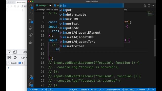Open Manage gear in activity bar
The width and height of the screenshot is (162, 91).
pyautogui.click(x=31, y=84)
